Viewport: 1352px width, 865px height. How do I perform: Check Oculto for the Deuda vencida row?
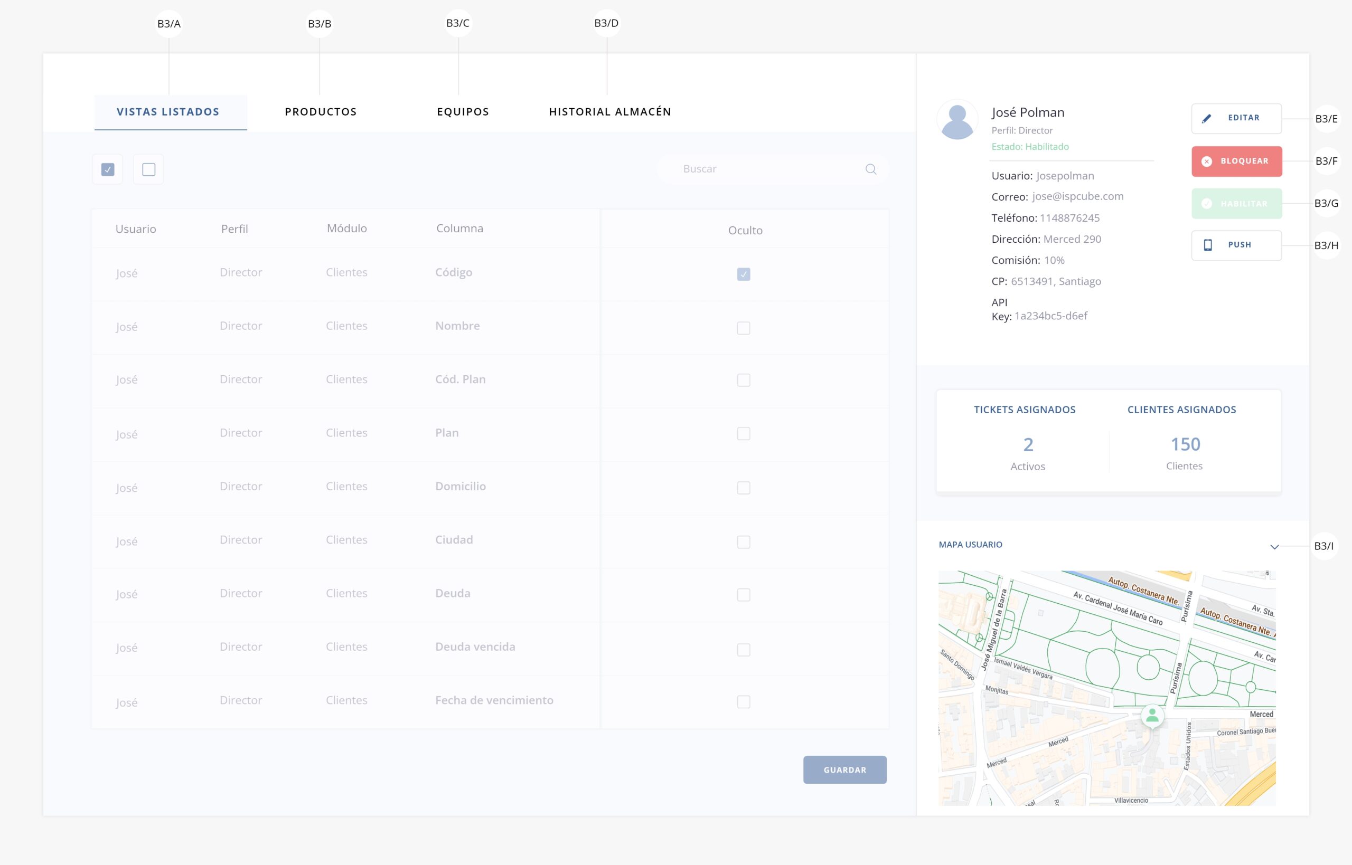743,650
